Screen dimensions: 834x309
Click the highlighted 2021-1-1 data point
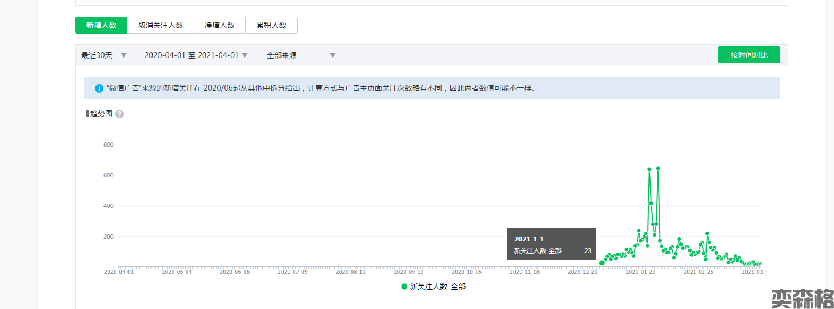tap(602, 263)
